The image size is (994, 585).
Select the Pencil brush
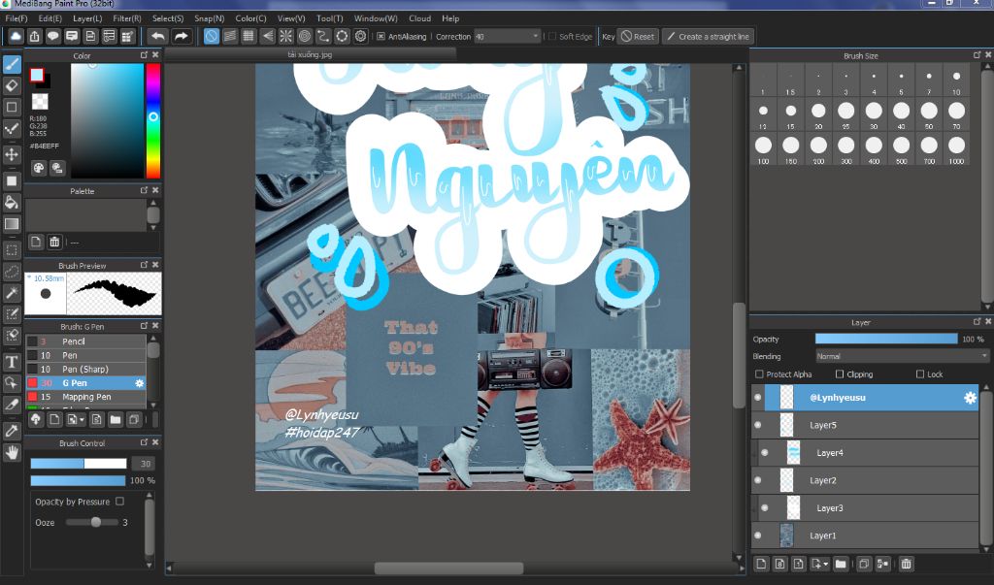point(85,341)
